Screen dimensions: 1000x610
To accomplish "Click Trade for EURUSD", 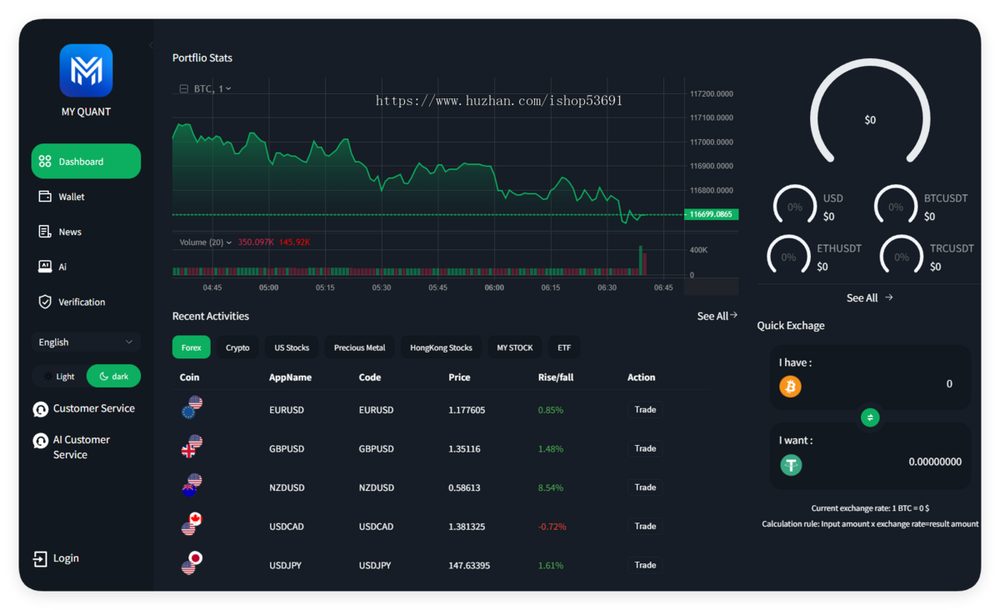I will [645, 410].
